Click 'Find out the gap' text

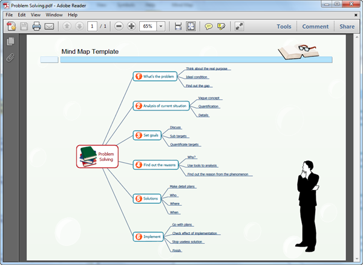198,86
